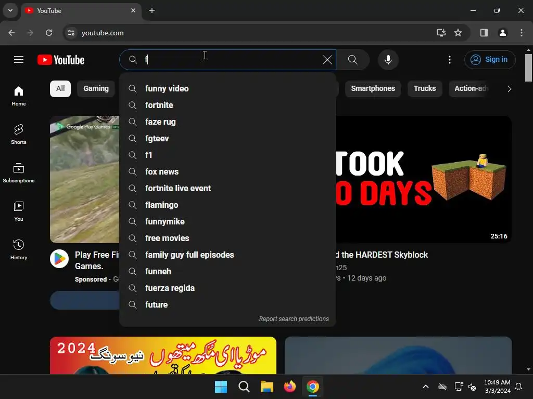Open the 2024 Urdu song video thumbnail

(163, 355)
